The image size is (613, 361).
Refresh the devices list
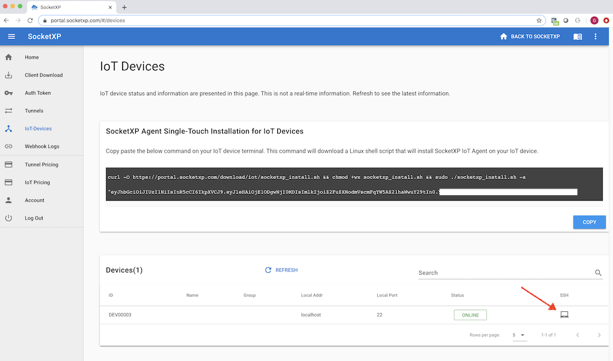(281, 270)
